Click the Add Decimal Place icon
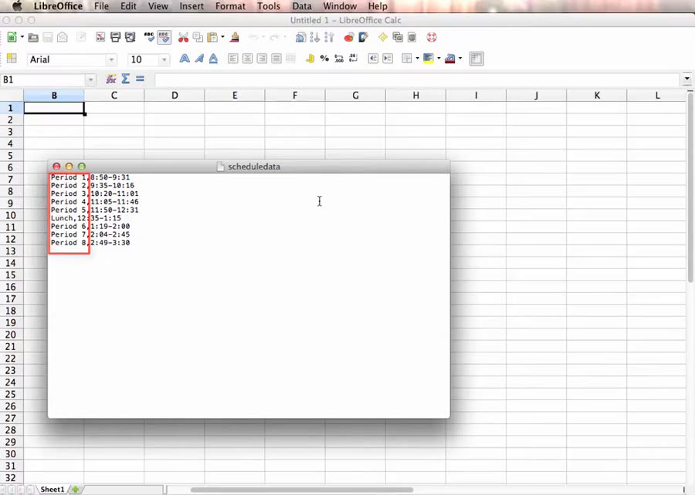Image resolution: width=695 pixels, height=495 pixels. point(339,59)
